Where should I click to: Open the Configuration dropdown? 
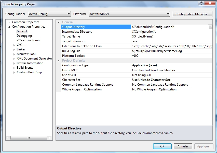49,14
